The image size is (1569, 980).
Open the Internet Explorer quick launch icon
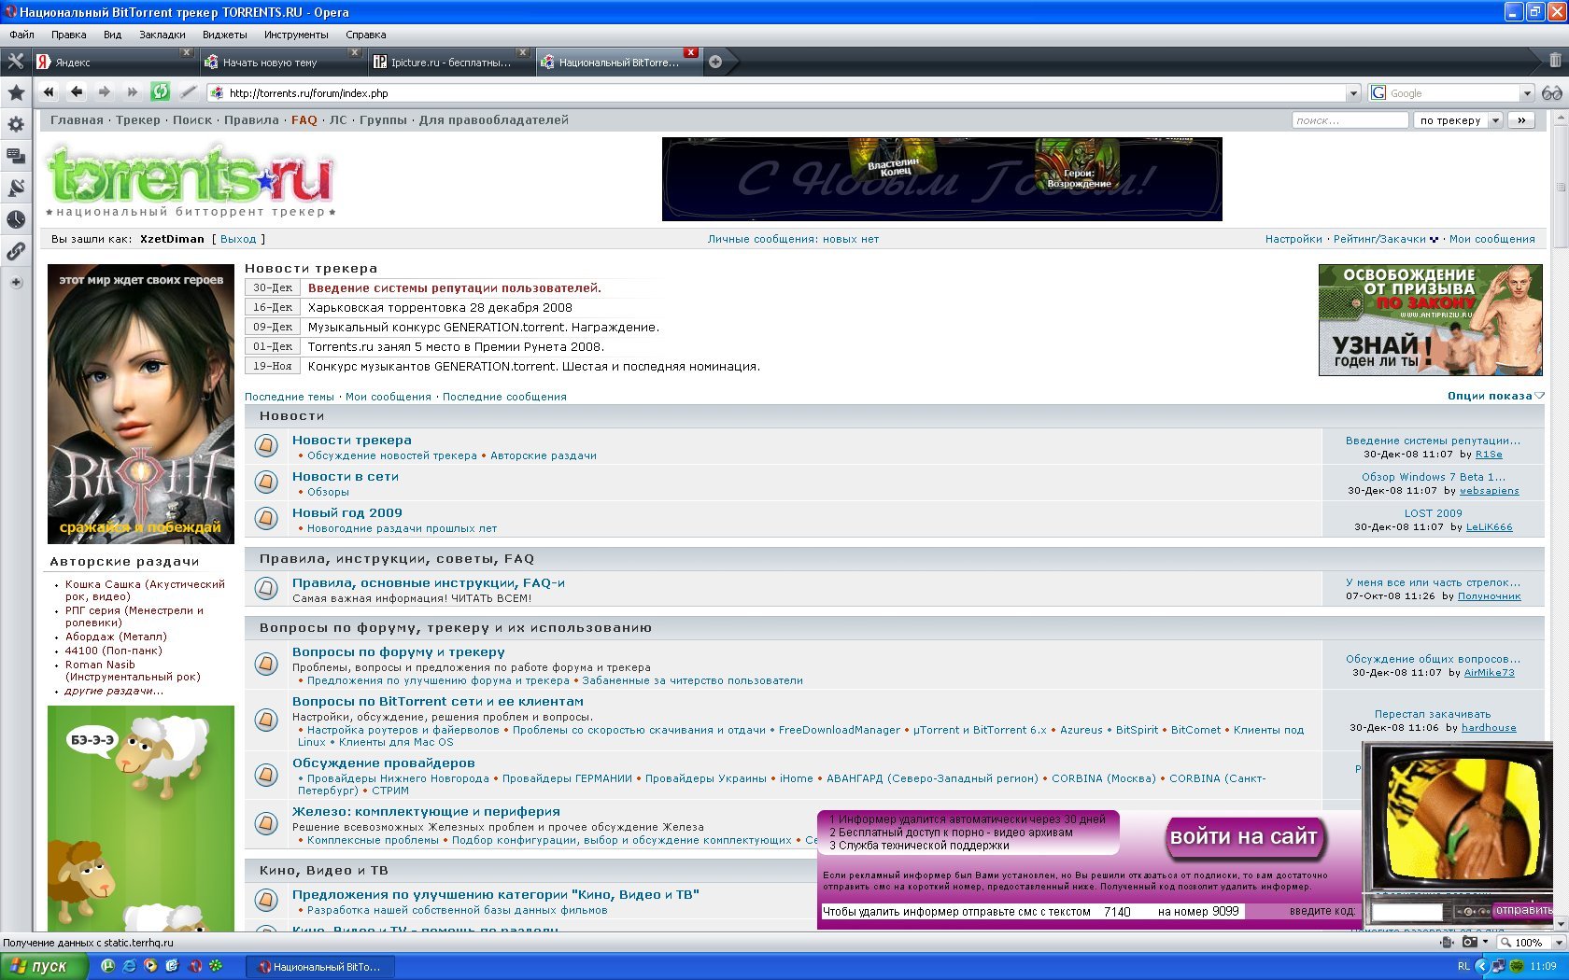click(129, 966)
